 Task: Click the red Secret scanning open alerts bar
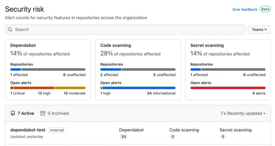tap(228, 88)
